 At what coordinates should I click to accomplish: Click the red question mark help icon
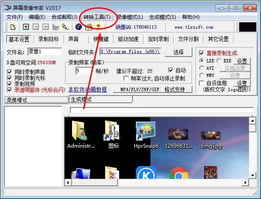[x=98, y=27]
